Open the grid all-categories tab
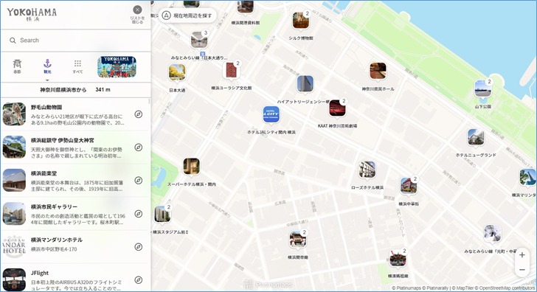 click(x=77, y=66)
